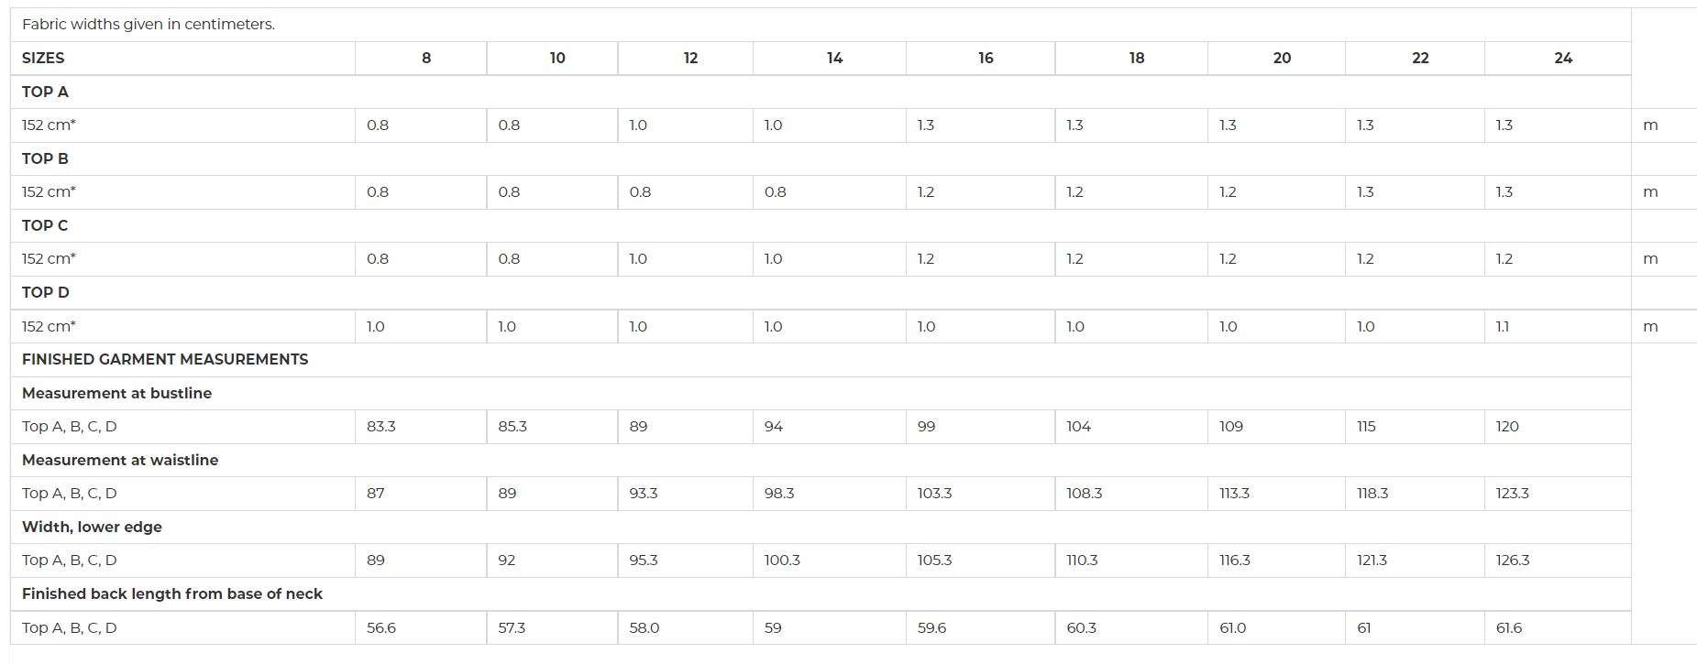1697x664 pixels.
Task: Select the size 24 column header
Action: pyautogui.click(x=1563, y=58)
